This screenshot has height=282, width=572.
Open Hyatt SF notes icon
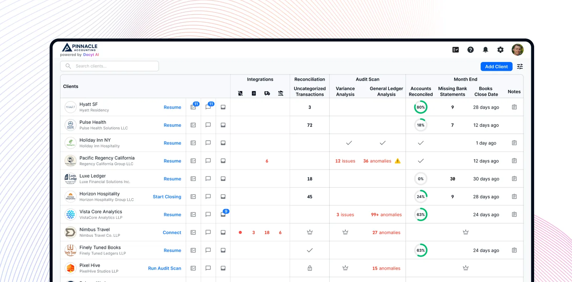coord(514,107)
